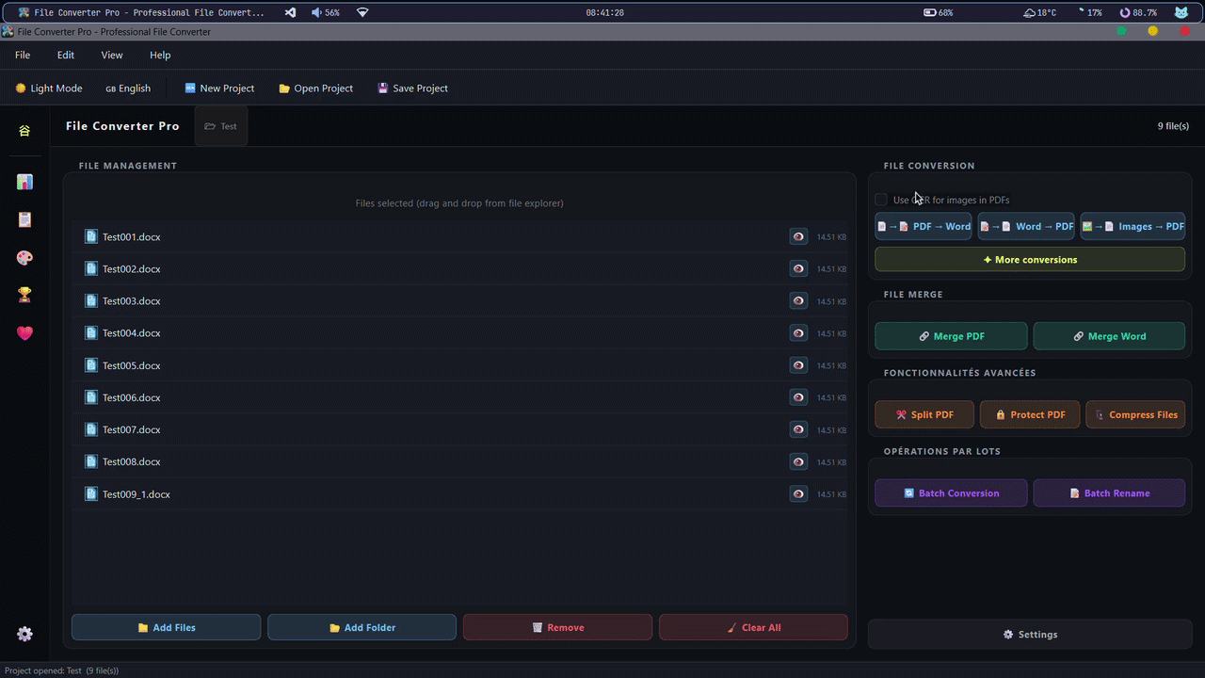
Task: Preview Test007.docx with eye icon
Action: (x=798, y=429)
